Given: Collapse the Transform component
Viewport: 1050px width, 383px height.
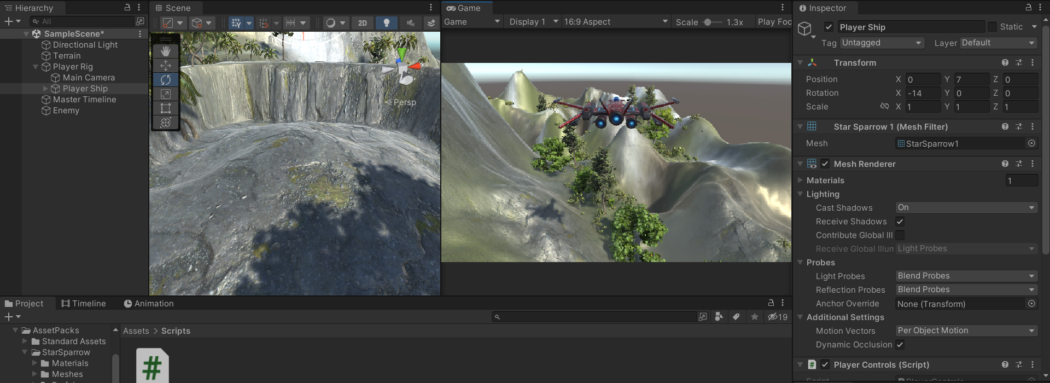Looking at the screenshot, I should (x=800, y=63).
